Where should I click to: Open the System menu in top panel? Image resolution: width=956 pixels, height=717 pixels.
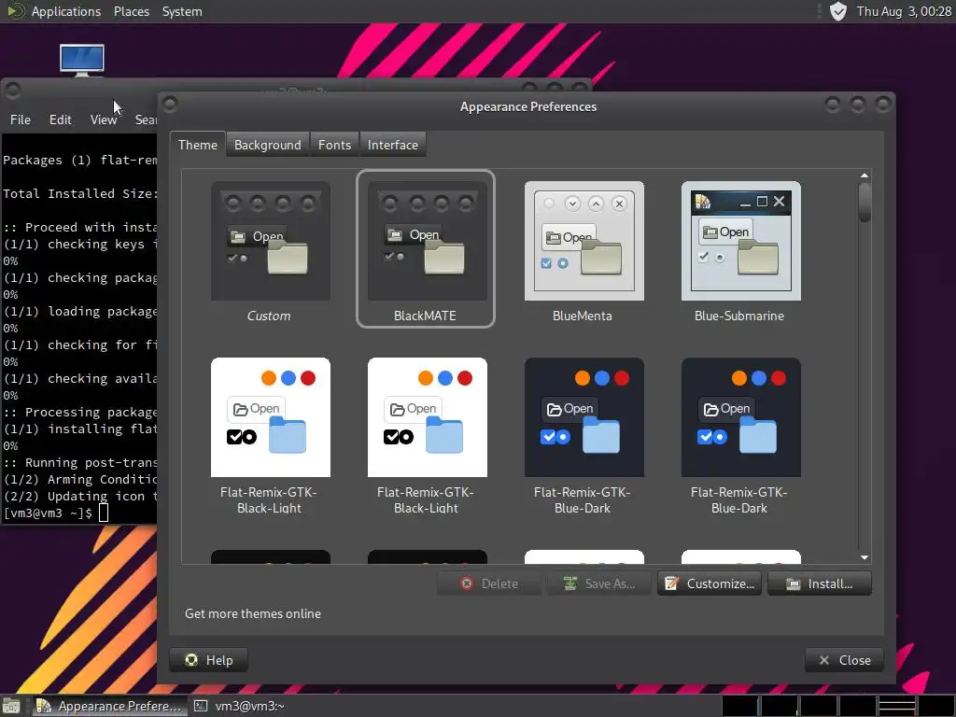tap(182, 11)
